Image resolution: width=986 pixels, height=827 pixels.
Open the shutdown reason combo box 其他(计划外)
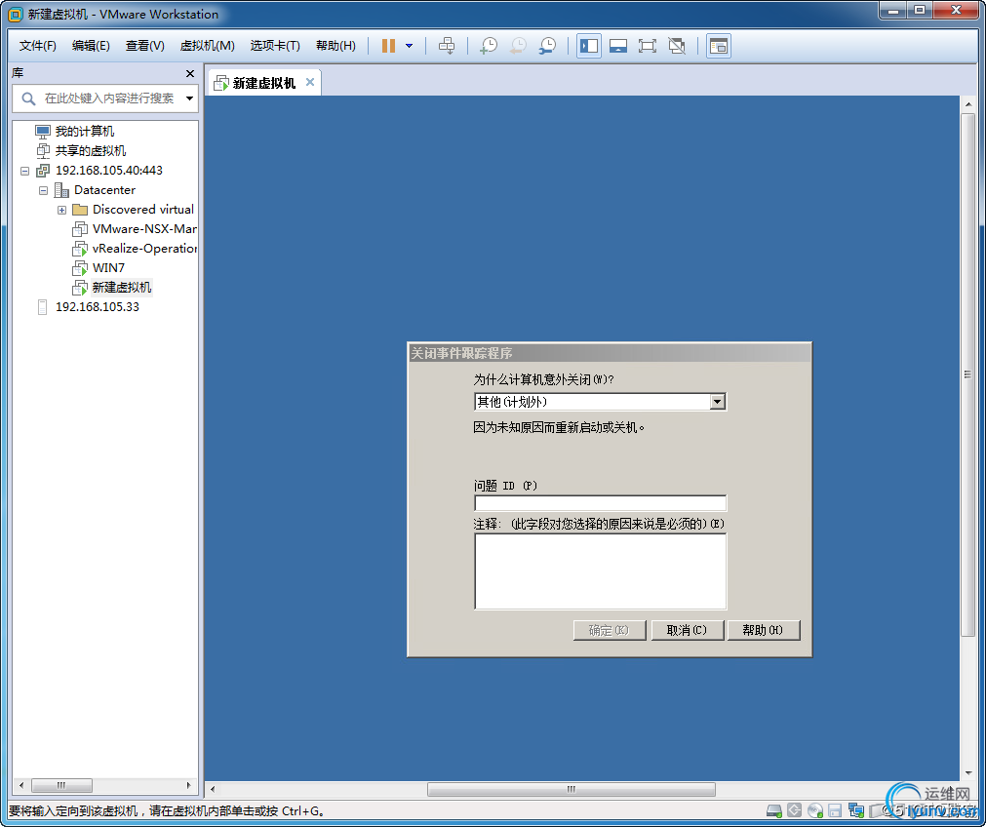coord(600,401)
